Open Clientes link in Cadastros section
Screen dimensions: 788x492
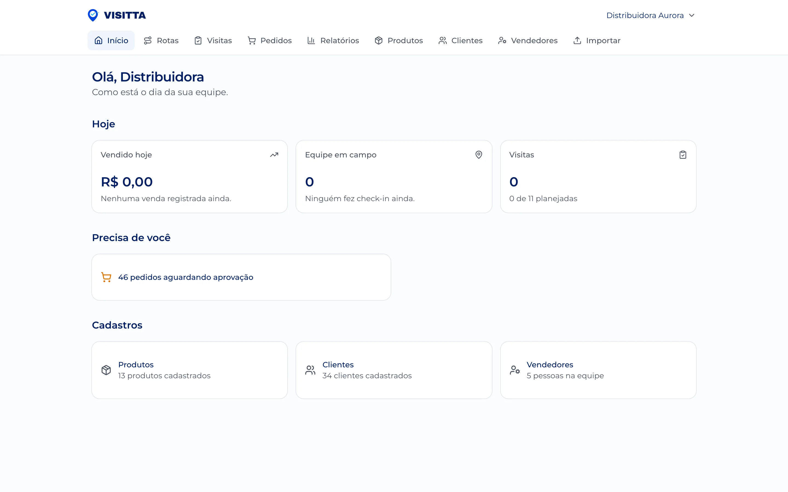pyautogui.click(x=394, y=370)
